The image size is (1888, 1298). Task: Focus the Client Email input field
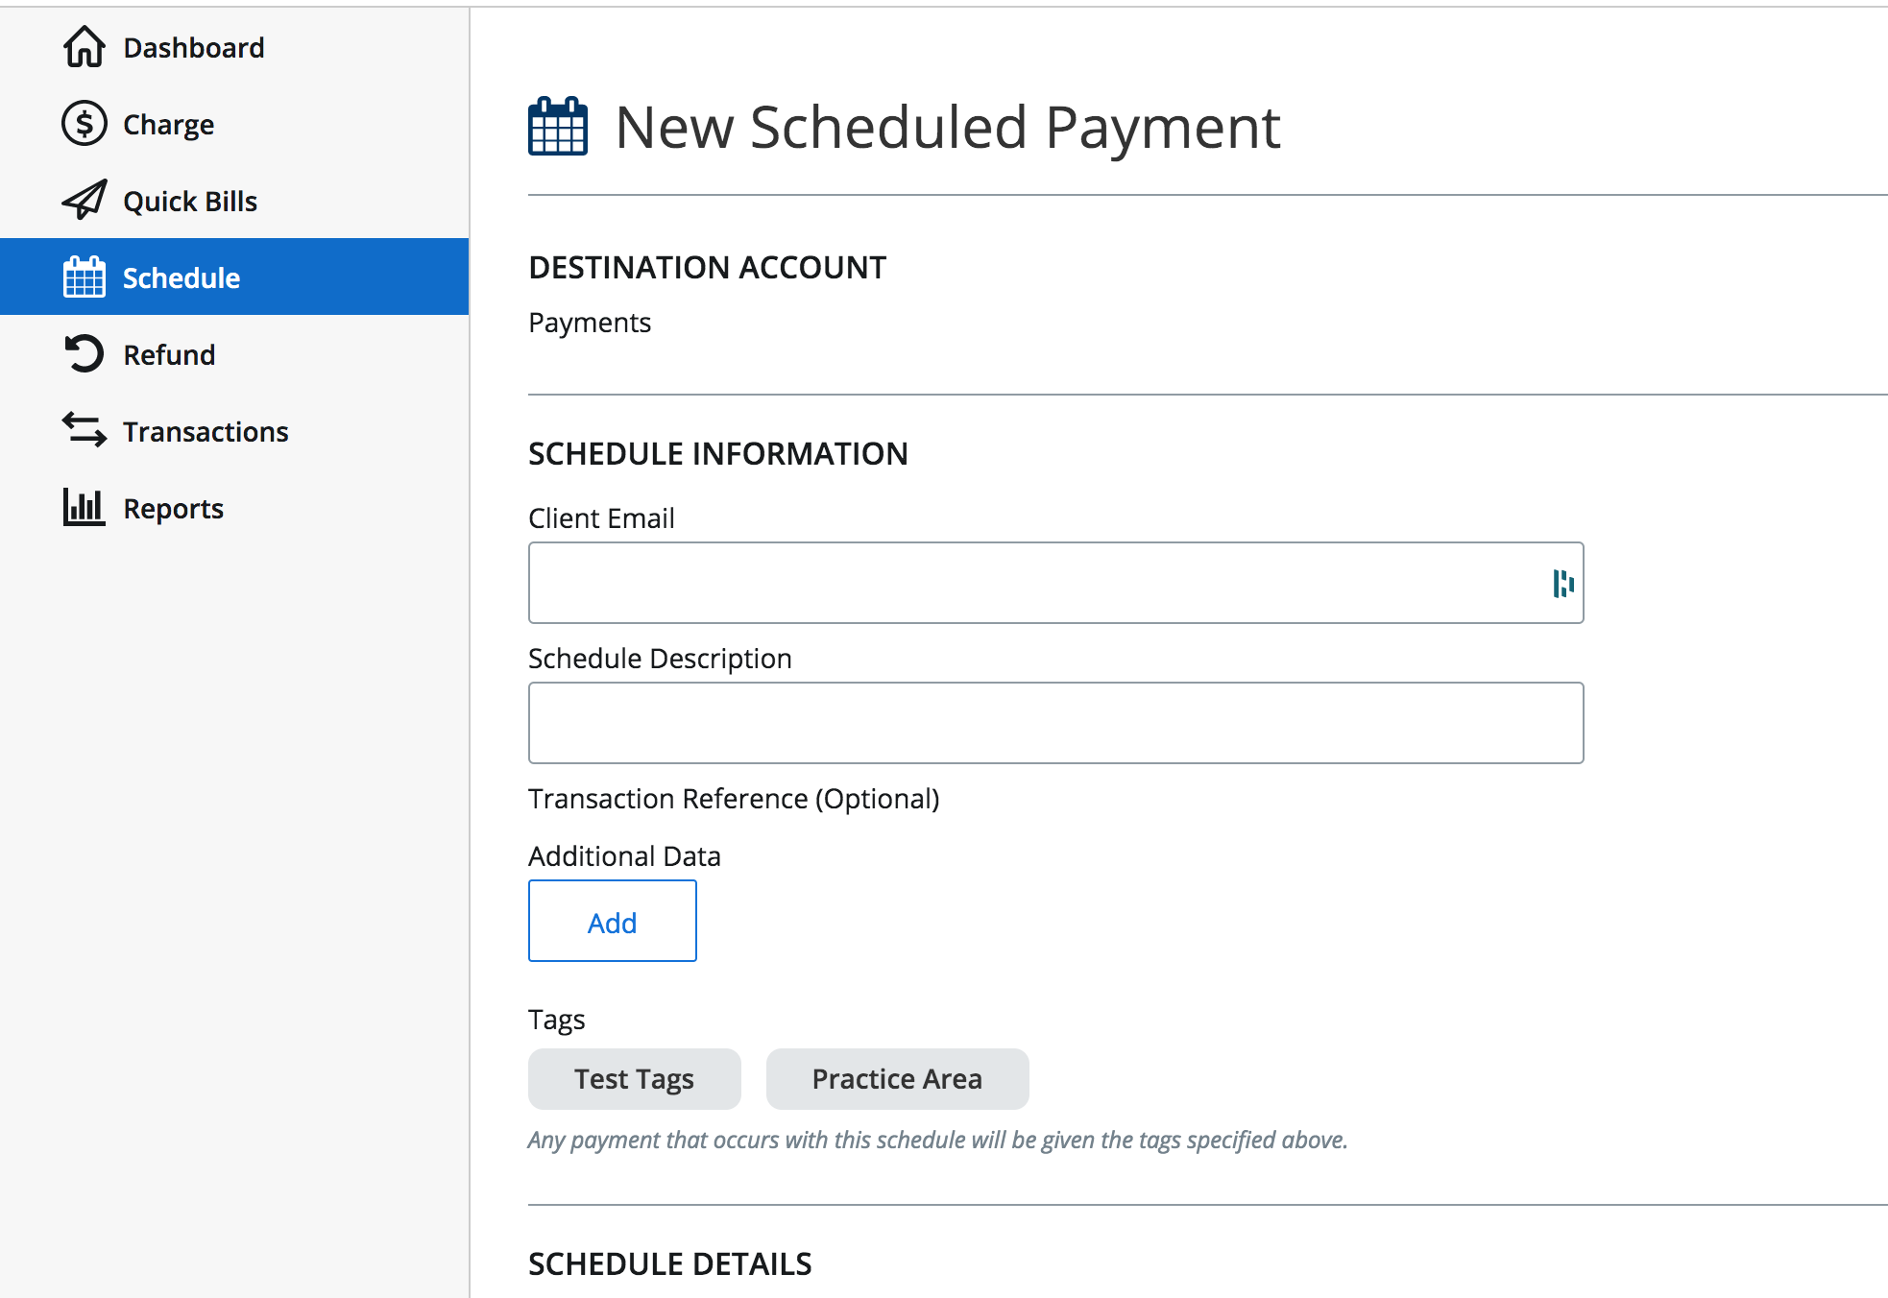point(1037,583)
